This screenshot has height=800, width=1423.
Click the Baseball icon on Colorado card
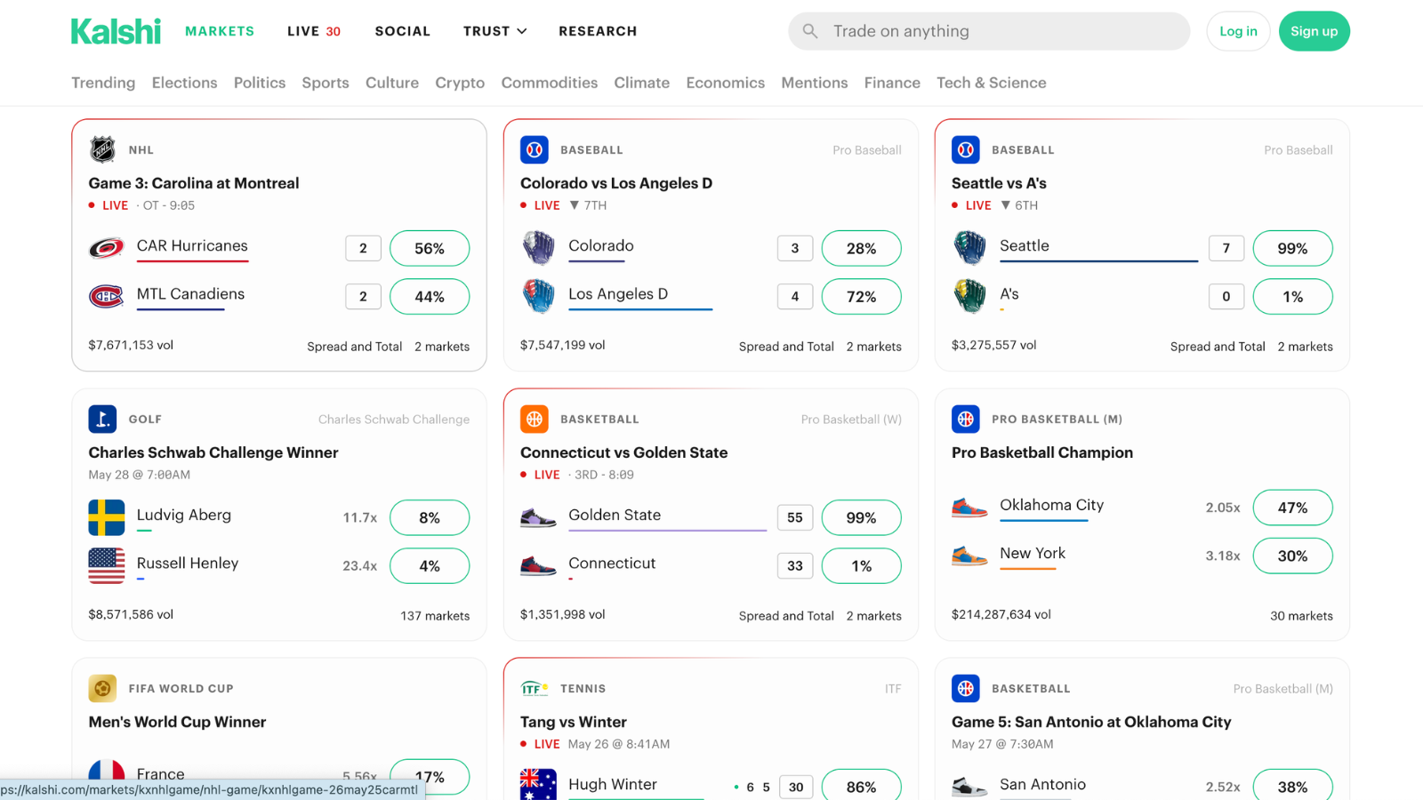(535, 149)
